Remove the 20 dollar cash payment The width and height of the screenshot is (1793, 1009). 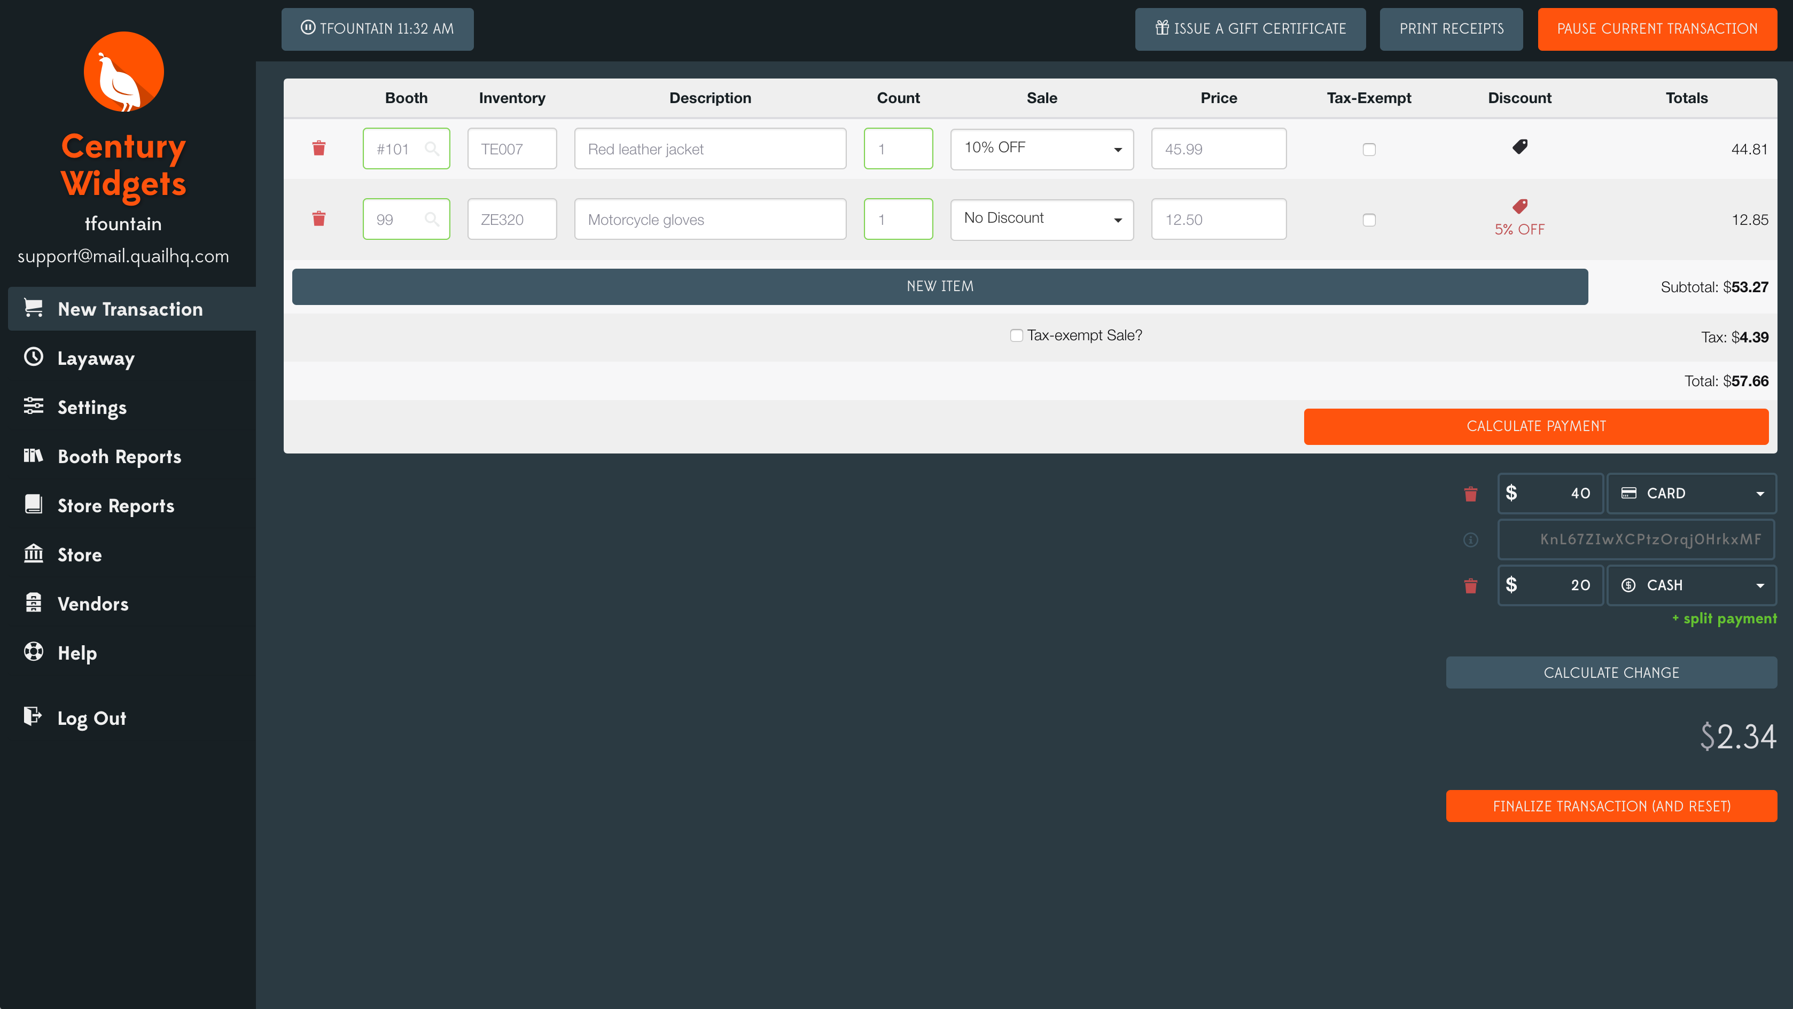pyautogui.click(x=1471, y=585)
